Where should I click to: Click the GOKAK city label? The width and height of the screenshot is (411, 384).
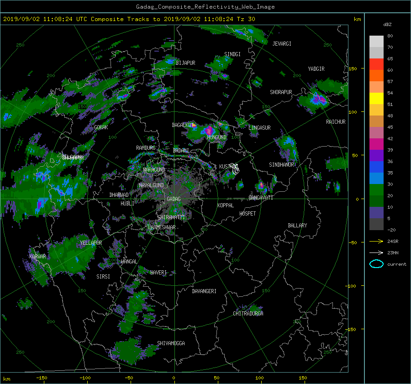click(101, 127)
